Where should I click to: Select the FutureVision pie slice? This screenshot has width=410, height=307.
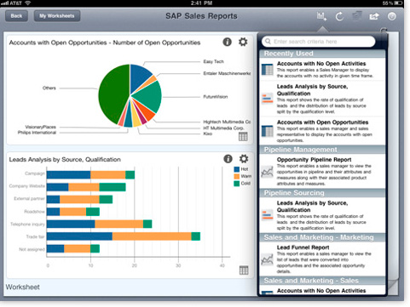pyautogui.click(x=150, y=96)
